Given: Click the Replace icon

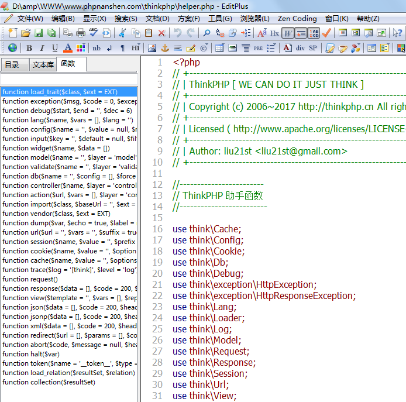Looking at the screenshot, I should point(219,33).
